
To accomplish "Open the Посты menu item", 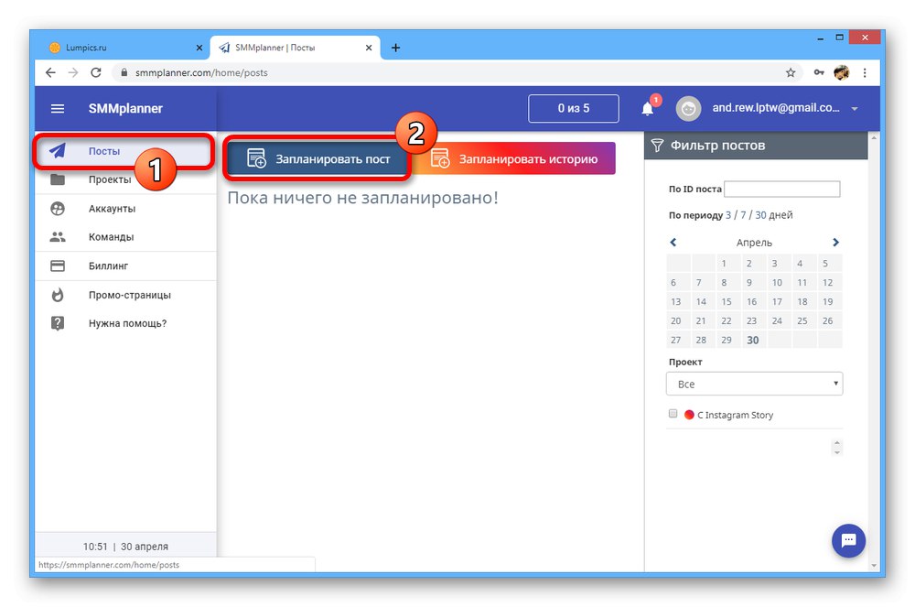I will [x=124, y=151].
